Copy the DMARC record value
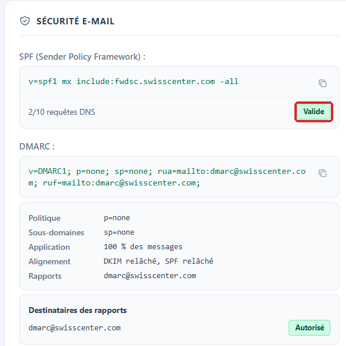346x346 pixels. click(x=322, y=173)
